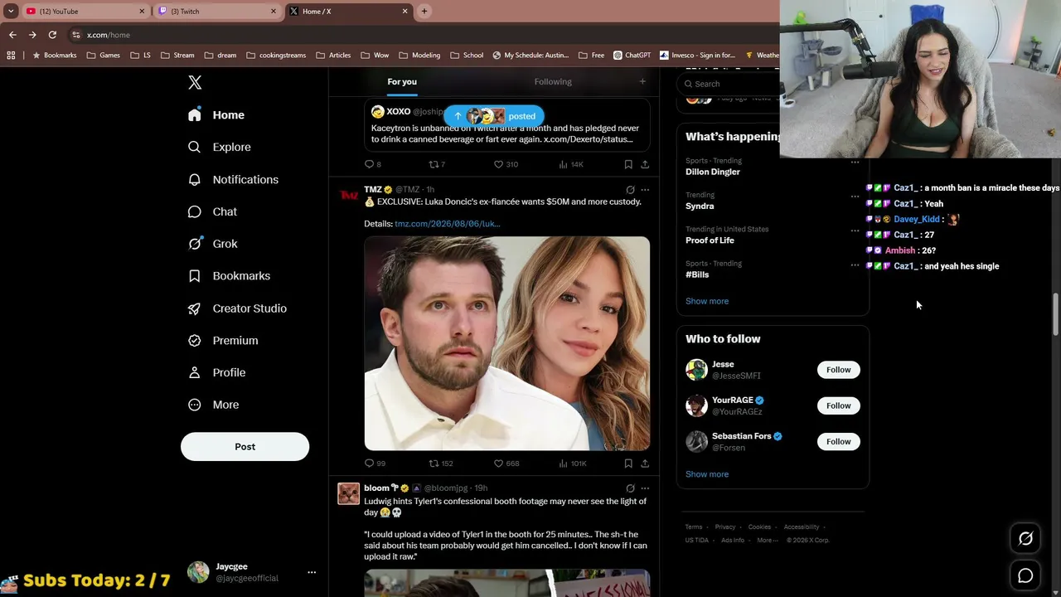This screenshot has height=597, width=1061.
Task: Open the Explore page
Action: coord(220,147)
